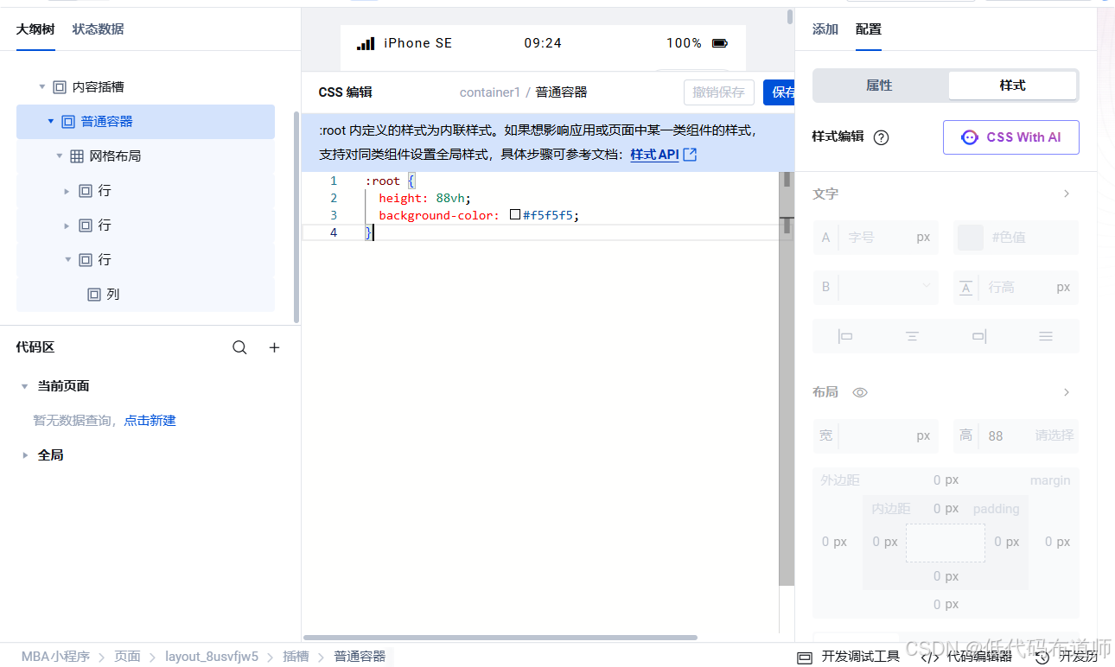
Task: Click the plus icon to add data query
Action: [x=274, y=346]
